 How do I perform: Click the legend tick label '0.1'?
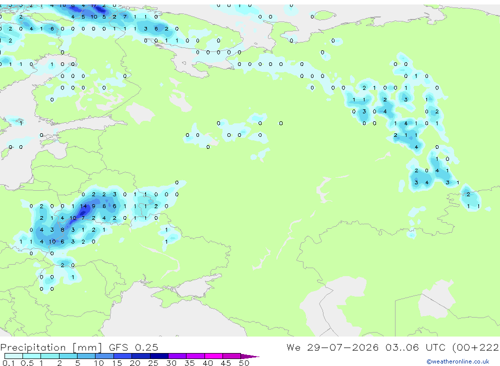(x=8, y=363)
